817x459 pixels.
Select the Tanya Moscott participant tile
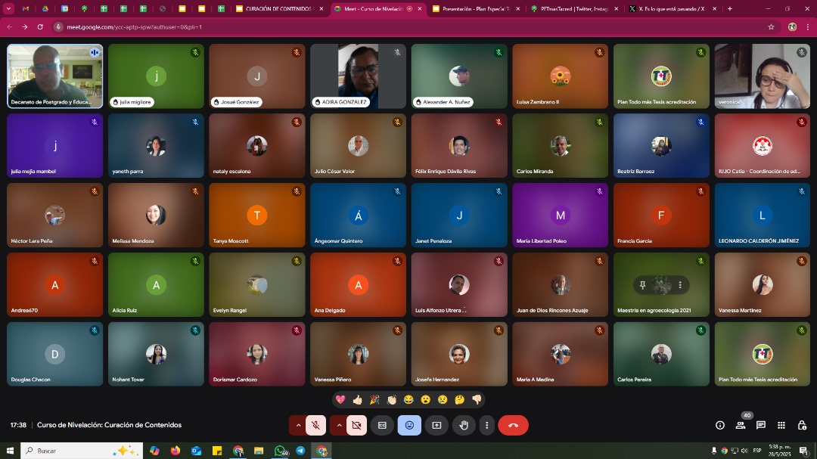257,216
